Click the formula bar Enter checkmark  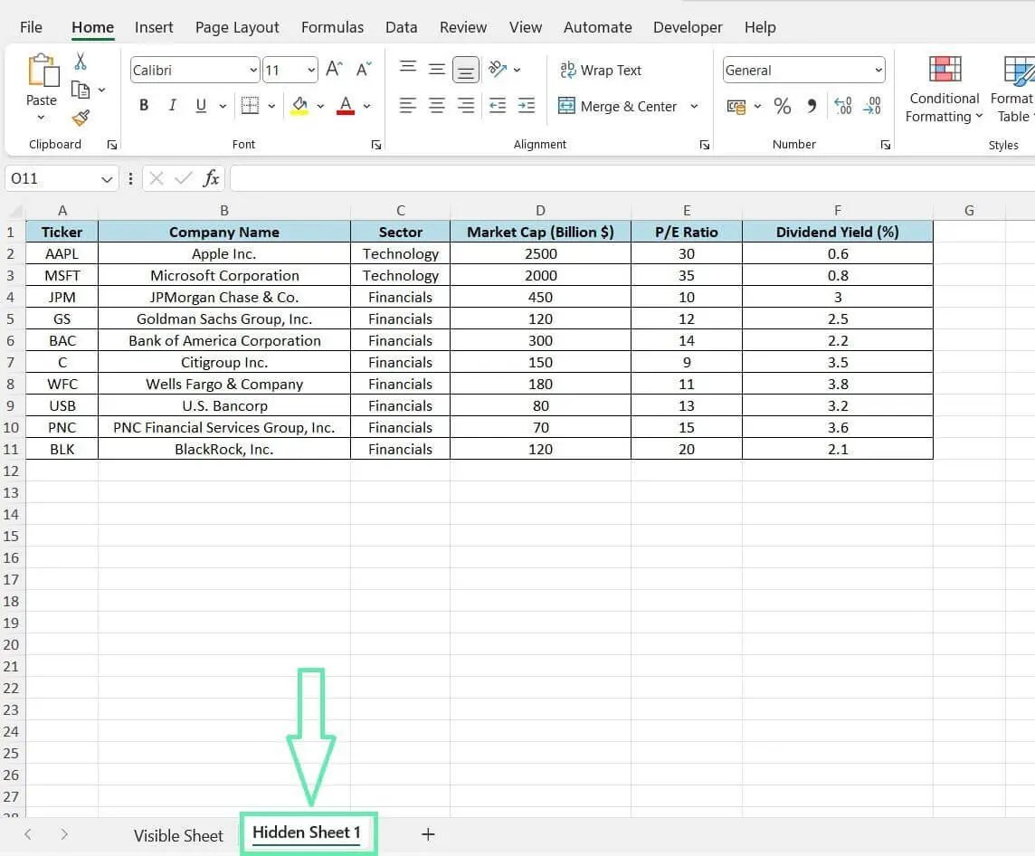pyautogui.click(x=184, y=178)
